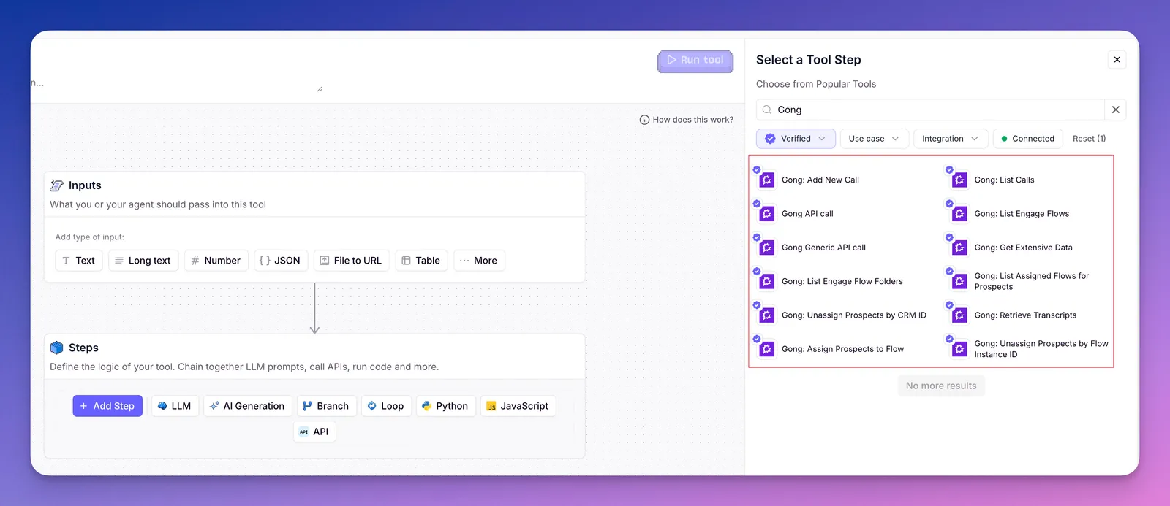Add a Loop step
This screenshot has height=506, width=1170.
point(385,406)
